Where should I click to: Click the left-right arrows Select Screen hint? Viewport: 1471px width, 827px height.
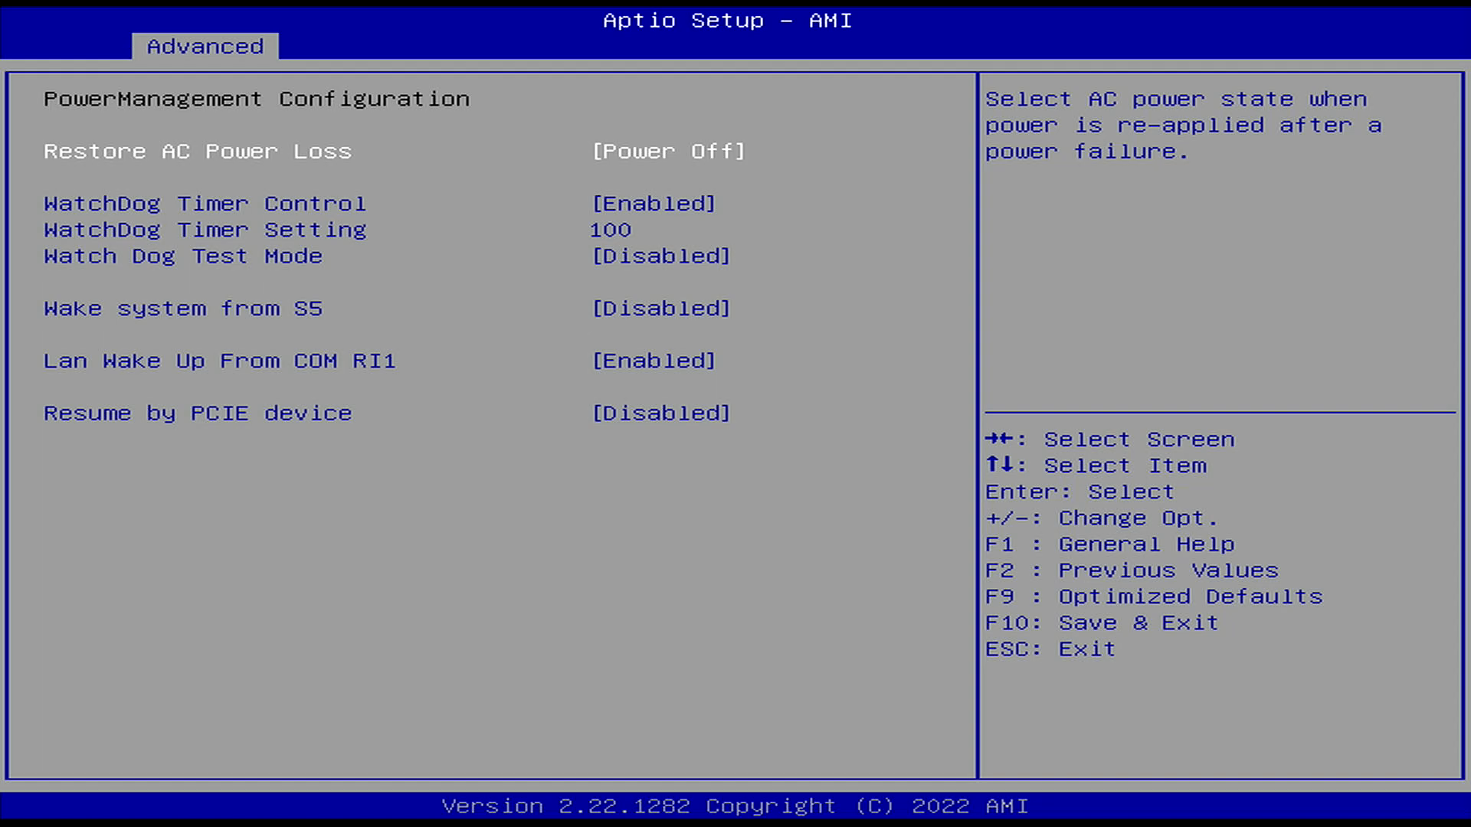point(1110,440)
